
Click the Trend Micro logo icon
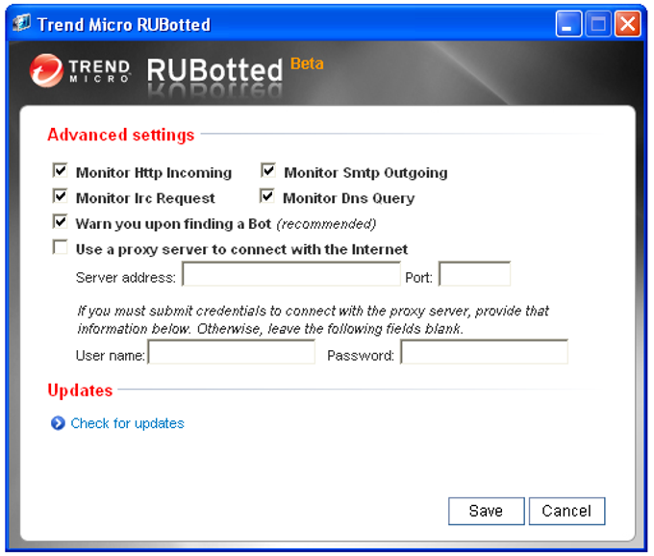pyautogui.click(x=46, y=70)
